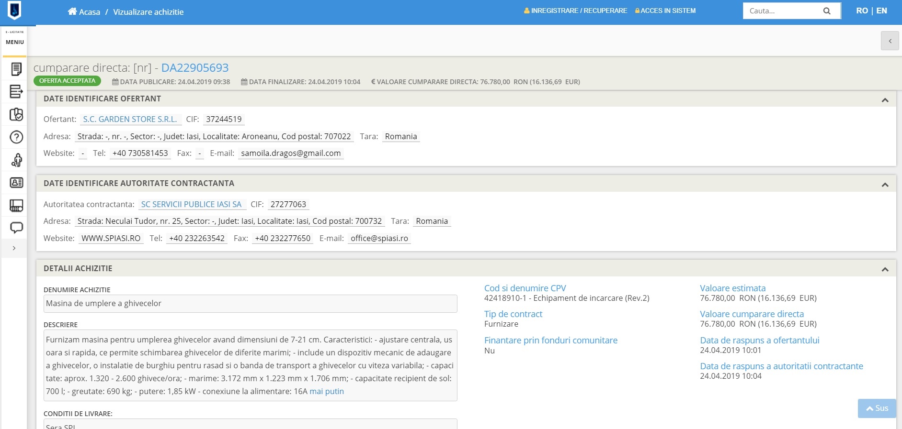
Task: Click authority address Strada Neculai Tudor text
Action: coord(229,221)
